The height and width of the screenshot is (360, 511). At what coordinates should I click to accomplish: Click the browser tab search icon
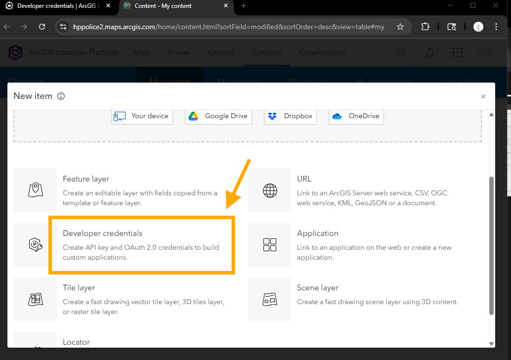point(451,27)
